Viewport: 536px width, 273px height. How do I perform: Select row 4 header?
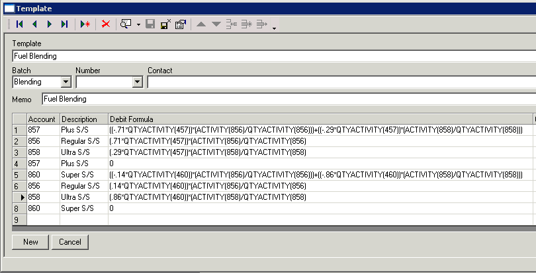(x=19, y=164)
